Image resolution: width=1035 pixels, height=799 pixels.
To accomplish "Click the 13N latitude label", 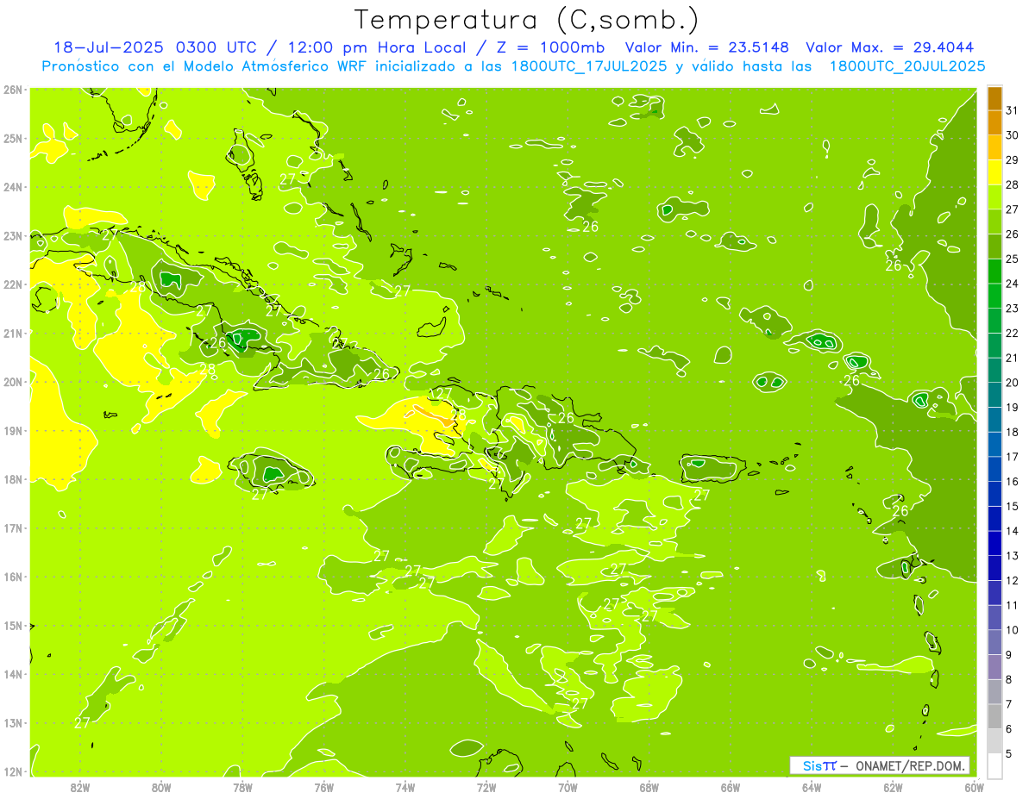I will pyautogui.click(x=13, y=723).
